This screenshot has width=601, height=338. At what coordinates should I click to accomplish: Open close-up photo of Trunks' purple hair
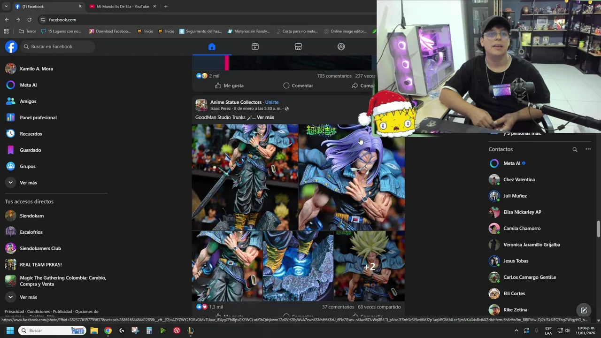coord(352,177)
